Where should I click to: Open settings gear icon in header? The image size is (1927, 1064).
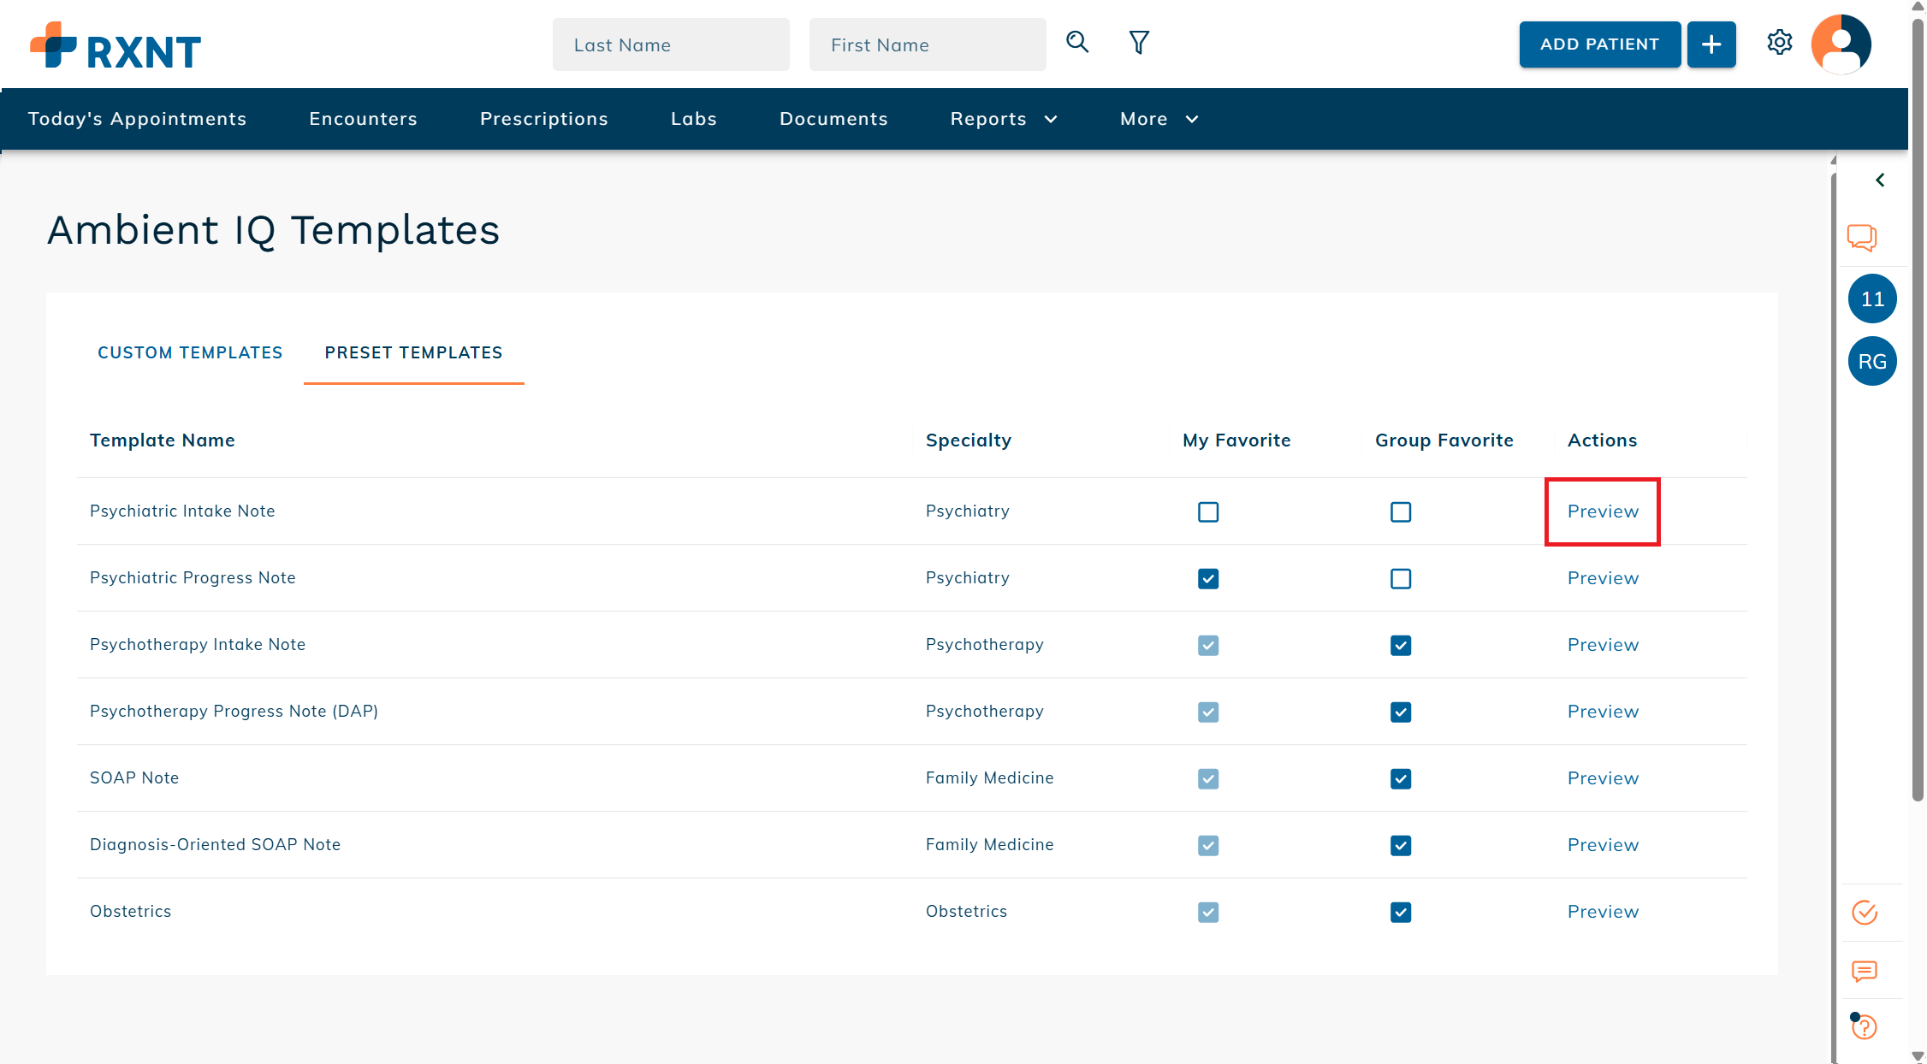coord(1780,43)
